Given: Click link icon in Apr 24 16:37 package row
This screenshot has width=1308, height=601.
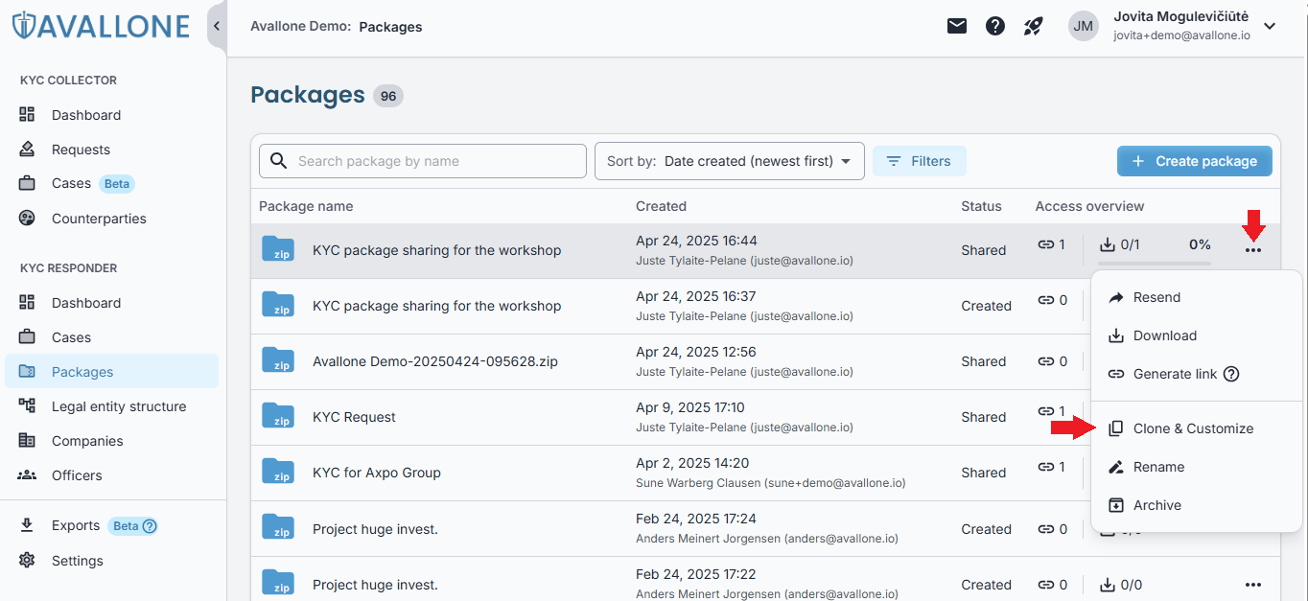Looking at the screenshot, I should (x=1045, y=300).
